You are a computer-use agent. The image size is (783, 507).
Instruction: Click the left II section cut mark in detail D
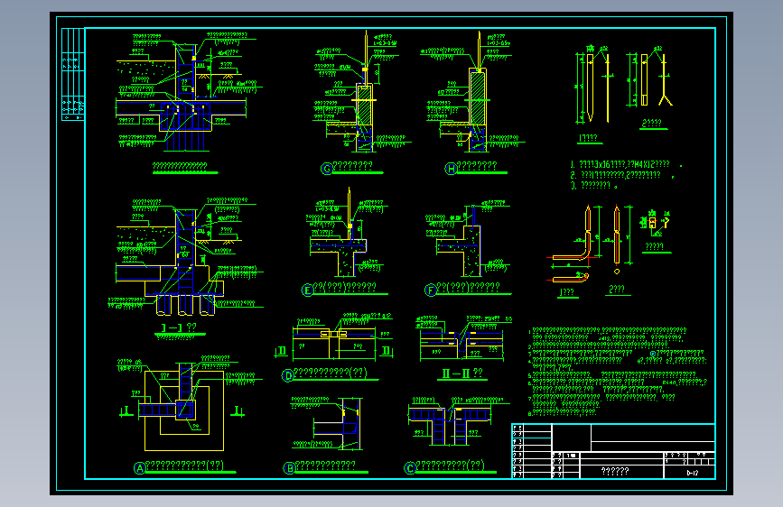pyautogui.click(x=281, y=351)
